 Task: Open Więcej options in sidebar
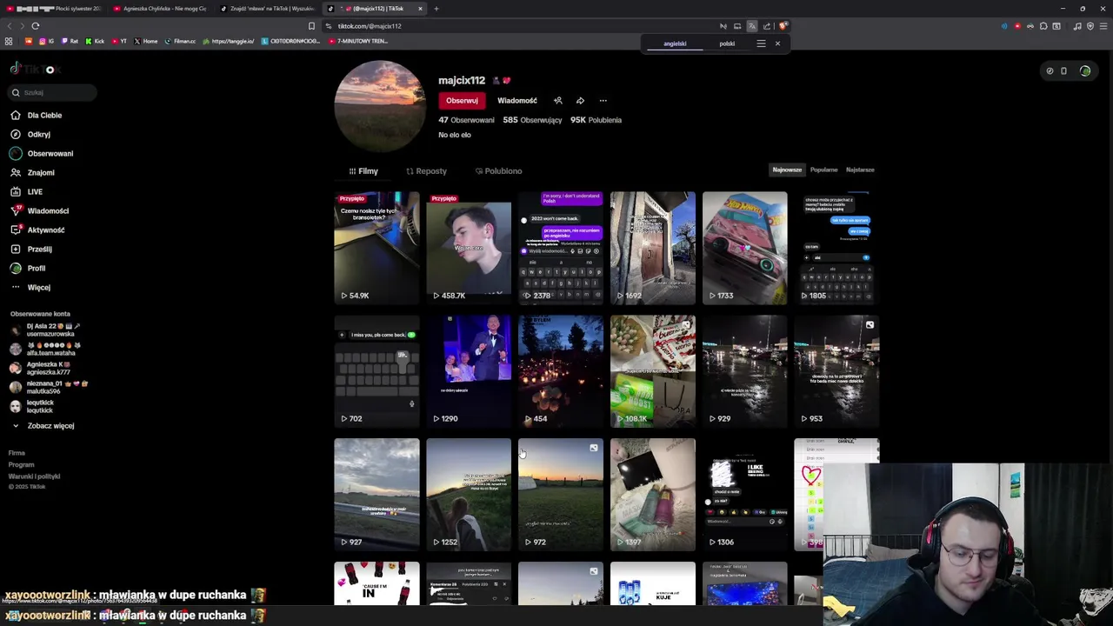point(30,287)
